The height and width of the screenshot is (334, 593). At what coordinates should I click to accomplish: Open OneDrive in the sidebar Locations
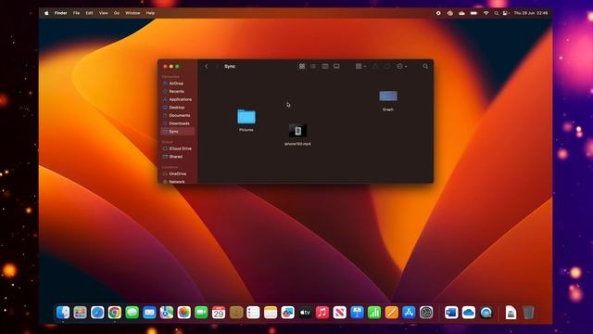(177, 173)
